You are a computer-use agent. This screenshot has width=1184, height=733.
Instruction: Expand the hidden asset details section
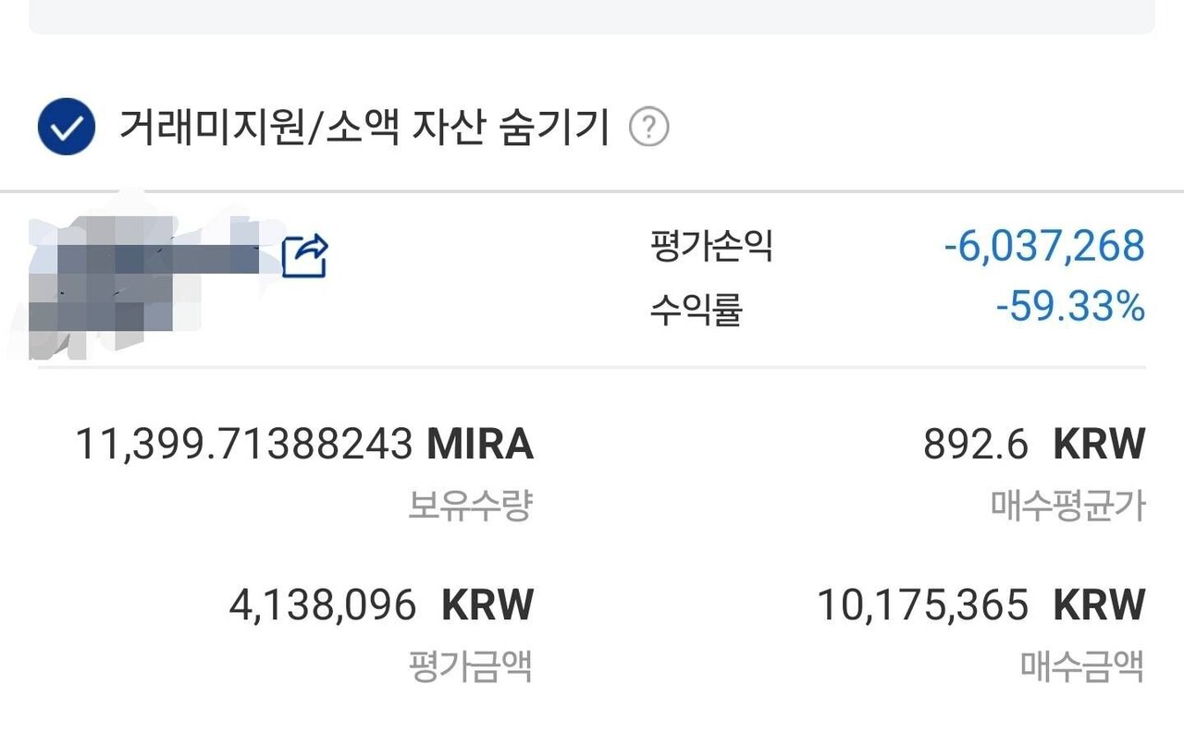(365, 128)
